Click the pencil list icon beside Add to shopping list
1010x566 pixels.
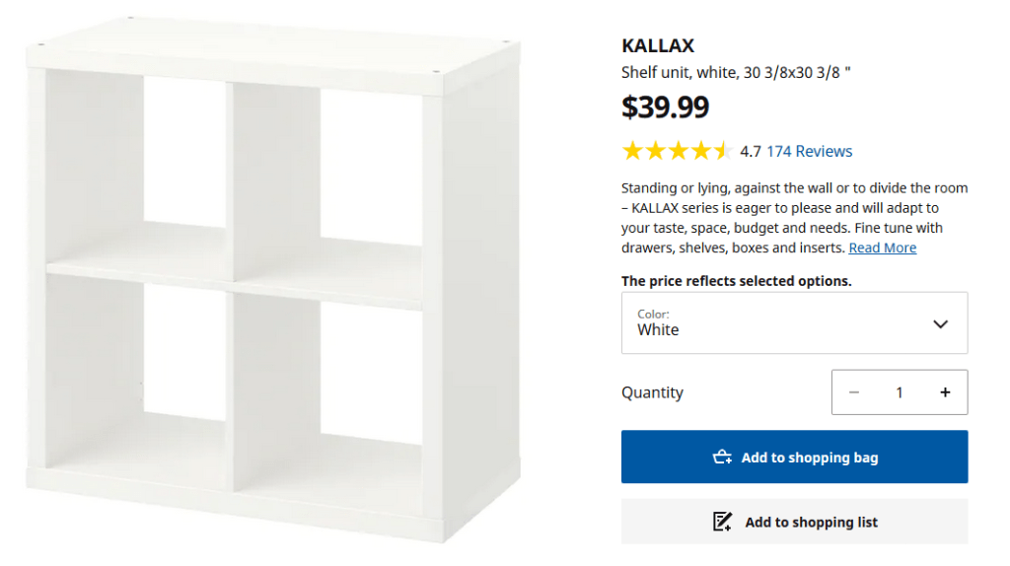(723, 522)
